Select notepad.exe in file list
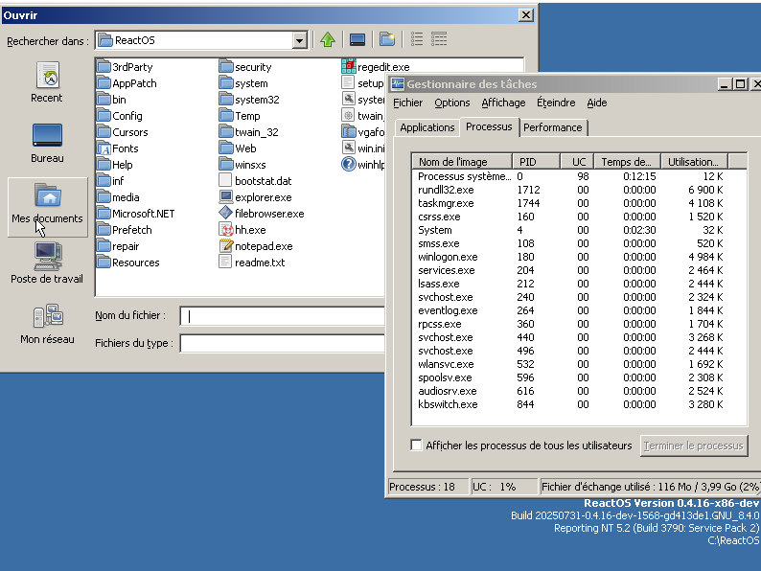The image size is (761, 571). click(x=256, y=246)
